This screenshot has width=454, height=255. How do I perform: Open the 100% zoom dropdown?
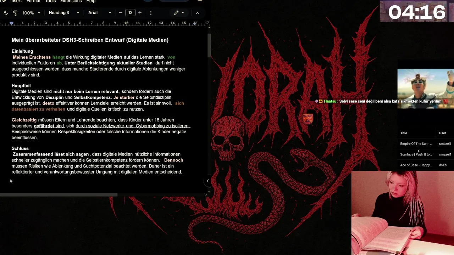pos(31,13)
